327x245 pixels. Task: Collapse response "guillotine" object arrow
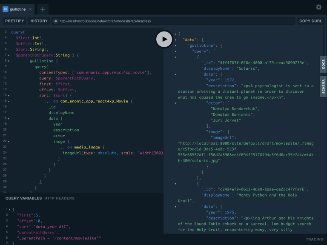tap(175, 46)
